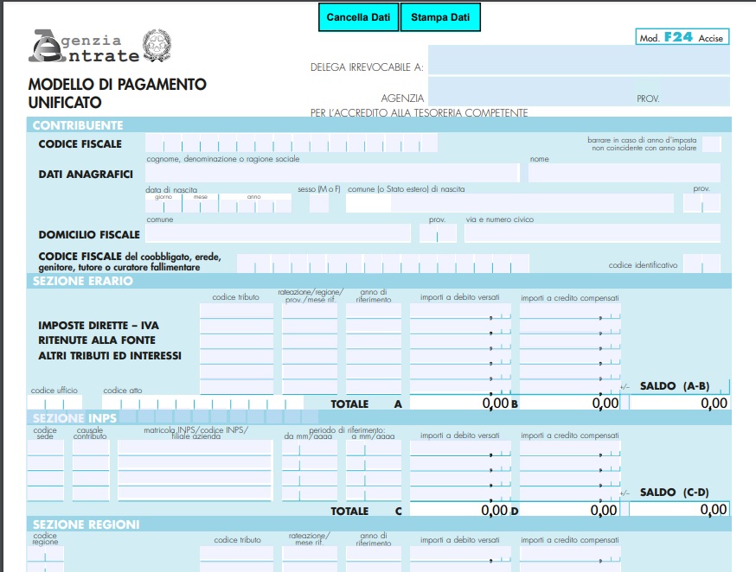
Task: Click the TOTALE A amount field
Action: pos(458,401)
